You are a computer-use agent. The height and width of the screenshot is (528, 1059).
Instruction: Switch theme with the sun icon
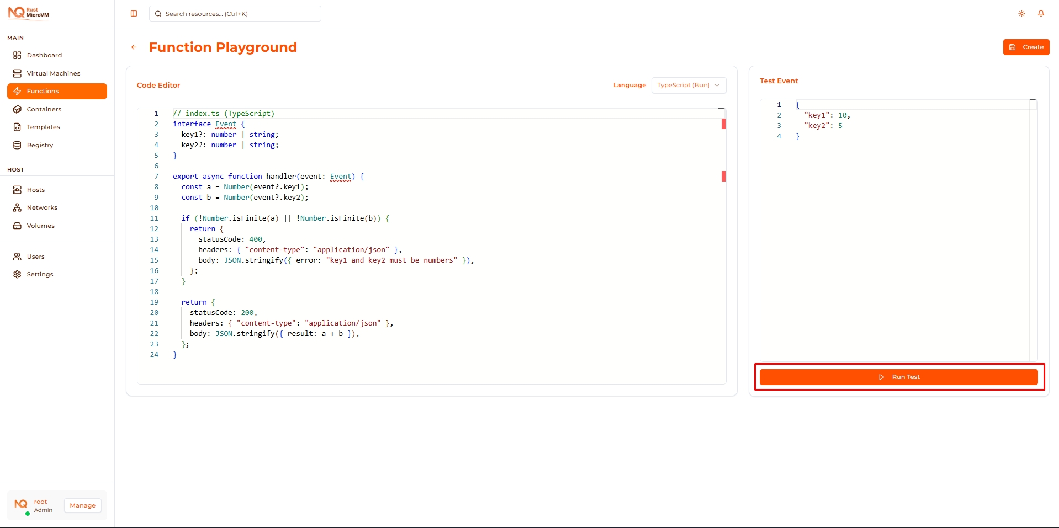1021,14
